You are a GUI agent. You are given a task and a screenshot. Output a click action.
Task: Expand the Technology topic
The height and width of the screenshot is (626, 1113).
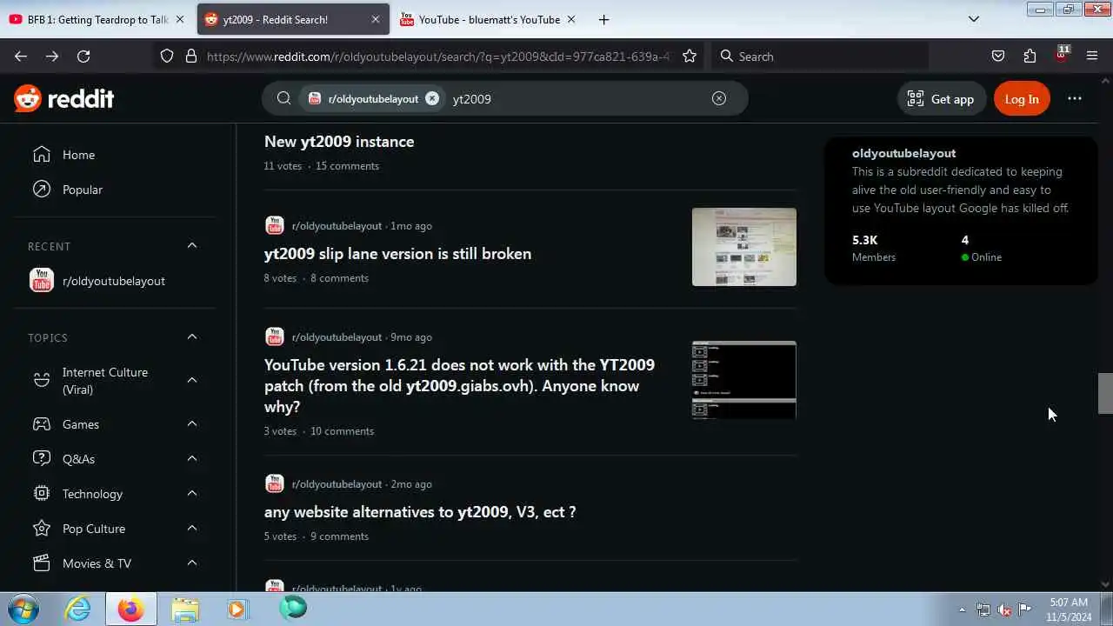click(x=192, y=494)
